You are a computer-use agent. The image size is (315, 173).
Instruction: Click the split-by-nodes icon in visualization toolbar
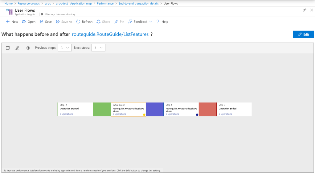pos(17,48)
